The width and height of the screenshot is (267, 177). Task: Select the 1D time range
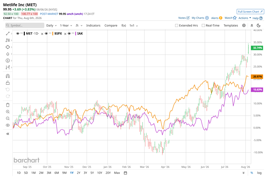click(x=19, y=173)
